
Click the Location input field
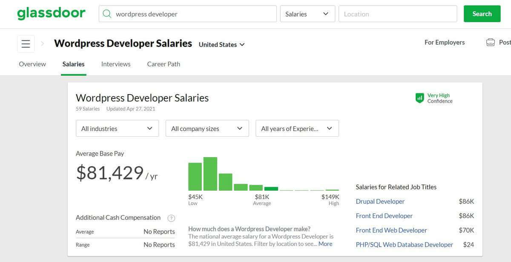tap(398, 14)
